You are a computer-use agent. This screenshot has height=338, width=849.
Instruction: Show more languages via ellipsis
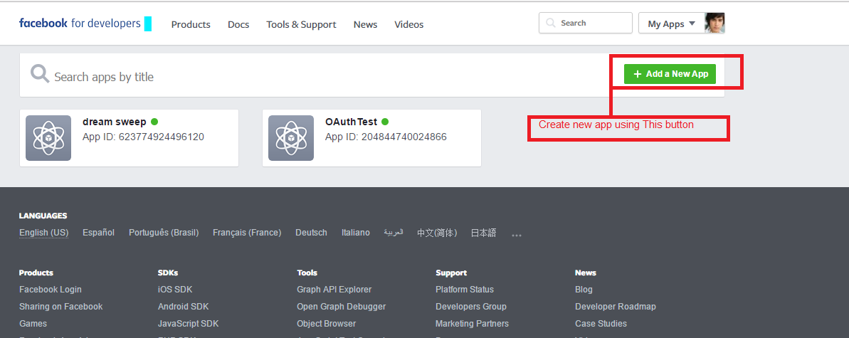click(x=517, y=236)
